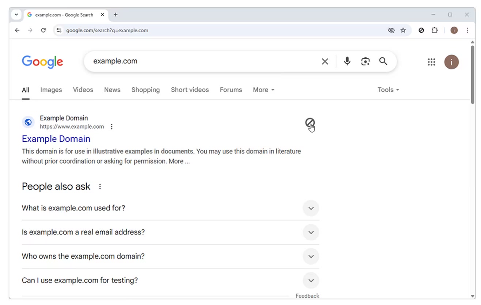Switch to the Videos tab

click(83, 90)
